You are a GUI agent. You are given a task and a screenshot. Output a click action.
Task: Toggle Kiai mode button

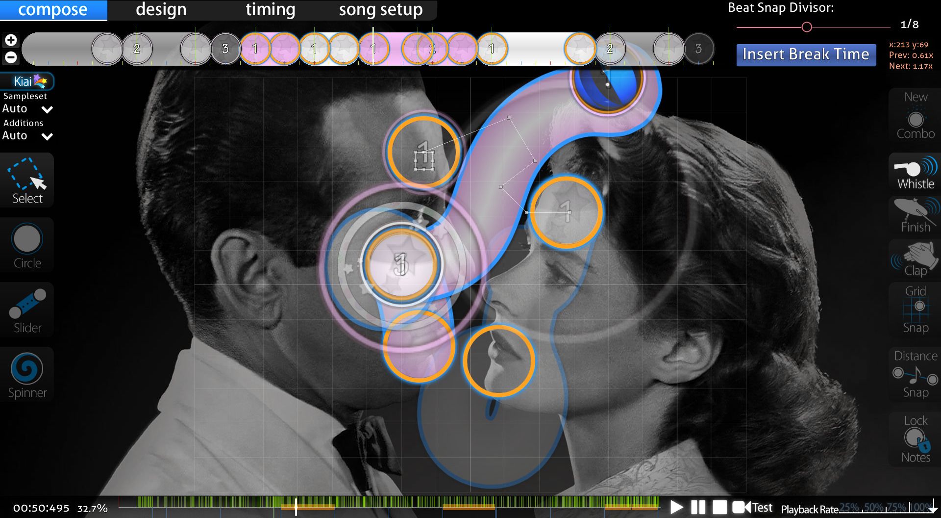[27, 81]
